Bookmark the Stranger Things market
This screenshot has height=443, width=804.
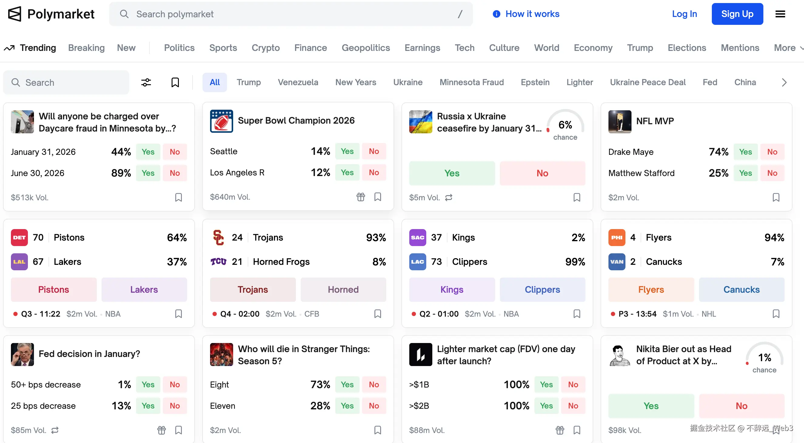click(377, 430)
